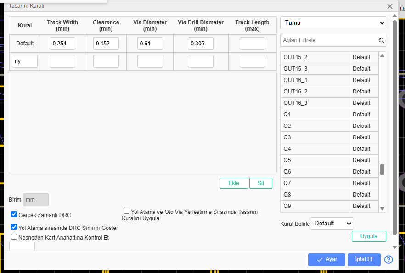Click Default rule Track Length field
The image size is (405, 273).
(253, 44)
